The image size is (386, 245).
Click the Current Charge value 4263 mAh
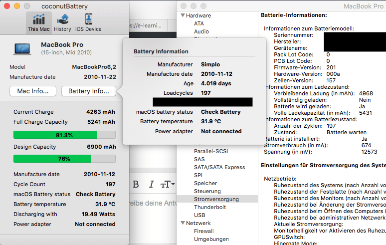pos(101,112)
